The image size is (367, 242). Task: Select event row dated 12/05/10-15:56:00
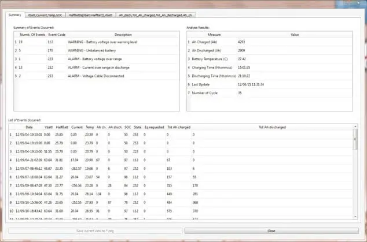point(181,203)
